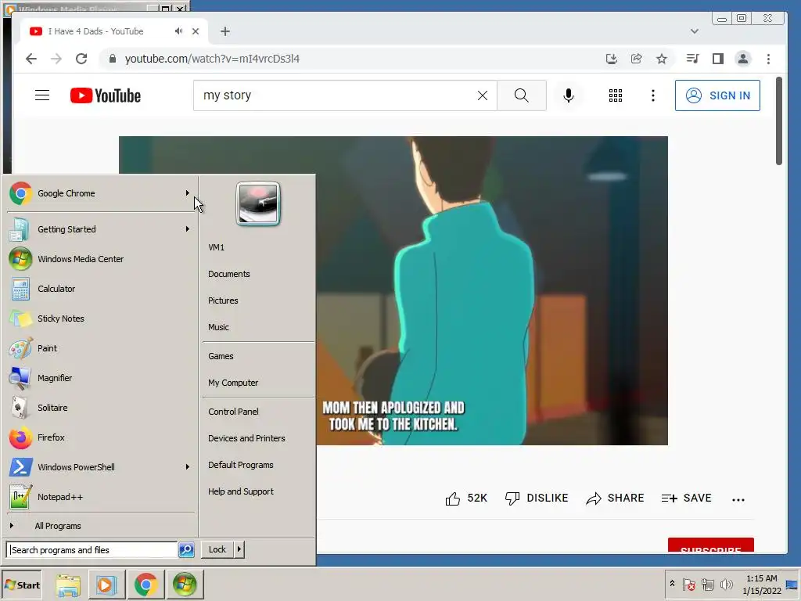Viewport: 801px width, 601px height.
Task: Expand Google Chrome jump list arrow
Action: pos(188,193)
